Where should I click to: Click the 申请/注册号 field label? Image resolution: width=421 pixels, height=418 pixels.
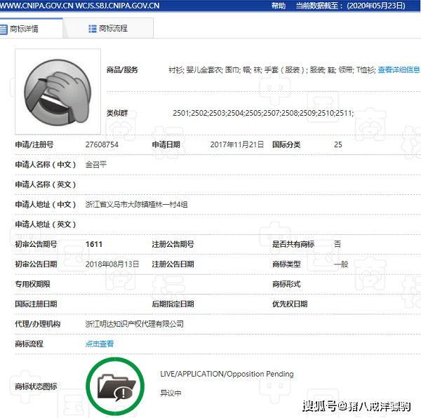[34, 144]
